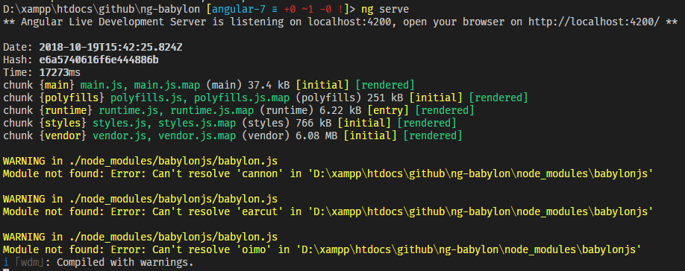Click the wdm tag on the last line
Screen dimensions: 685x271
(x=30, y=262)
